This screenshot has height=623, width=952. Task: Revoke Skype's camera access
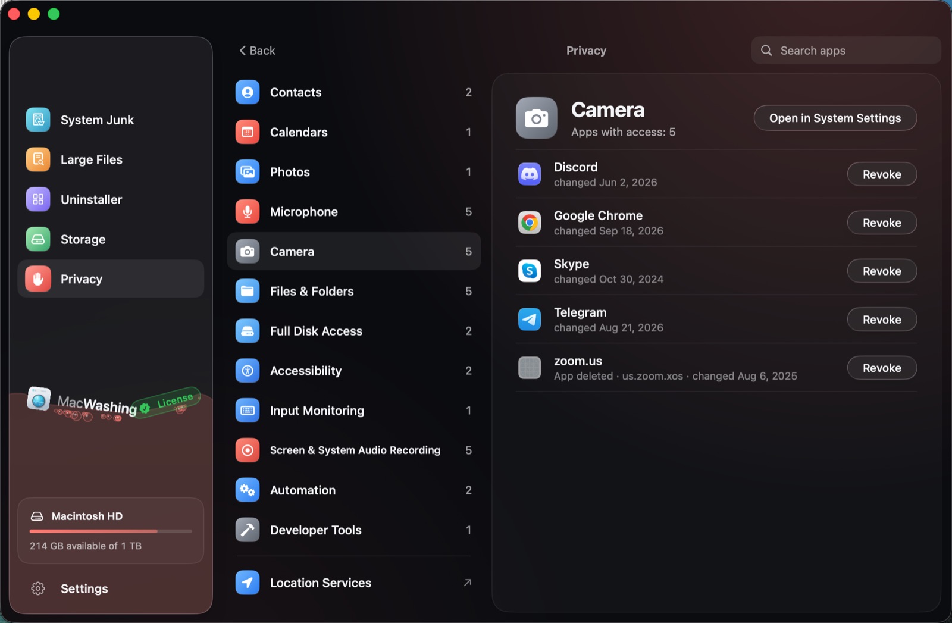pyautogui.click(x=882, y=271)
